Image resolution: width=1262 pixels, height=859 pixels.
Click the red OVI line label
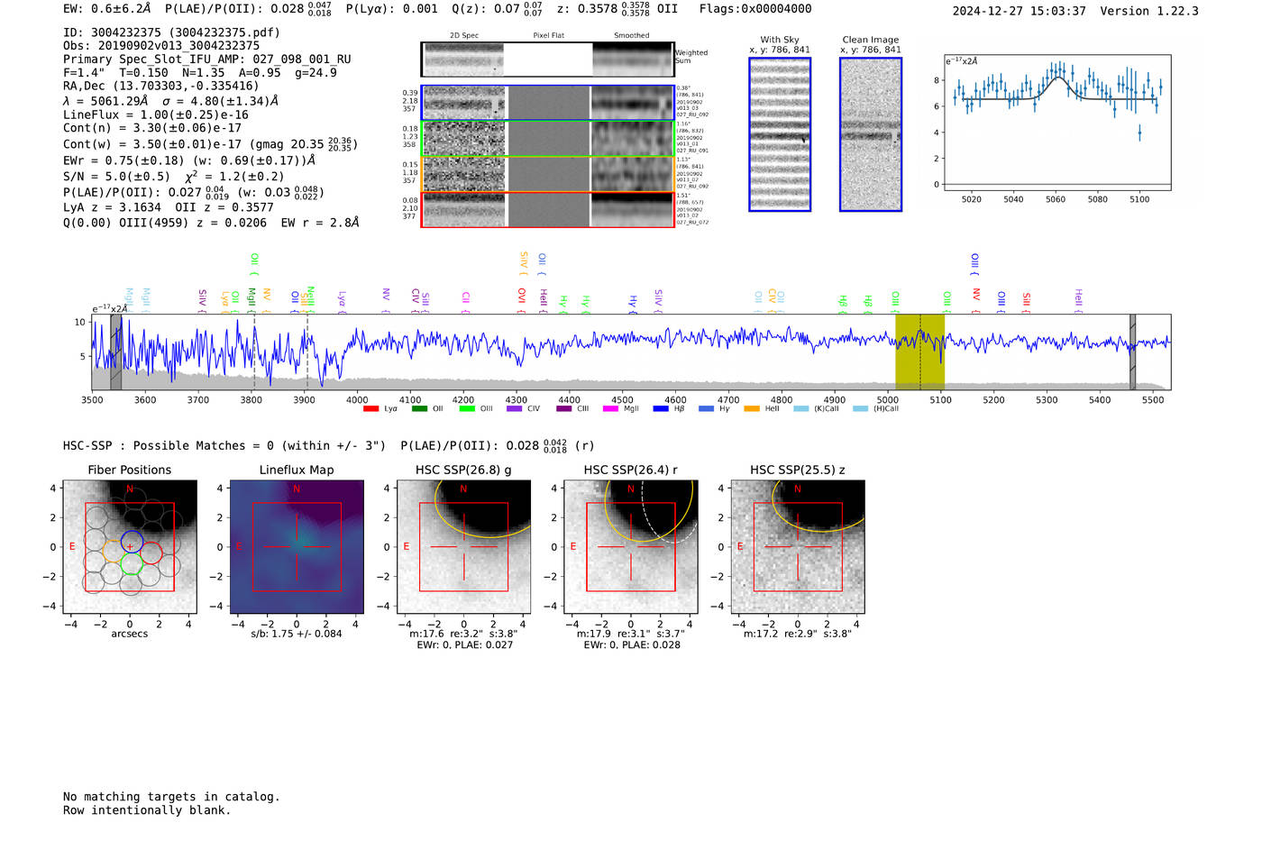521,299
